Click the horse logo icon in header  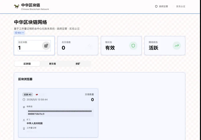coord(17,6)
